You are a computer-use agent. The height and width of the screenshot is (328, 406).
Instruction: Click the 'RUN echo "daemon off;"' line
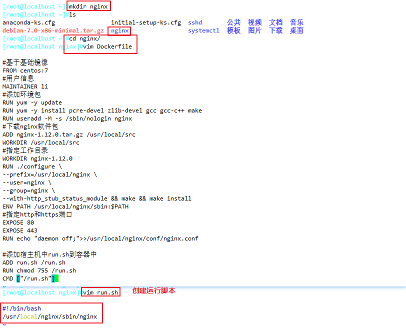(x=100, y=238)
